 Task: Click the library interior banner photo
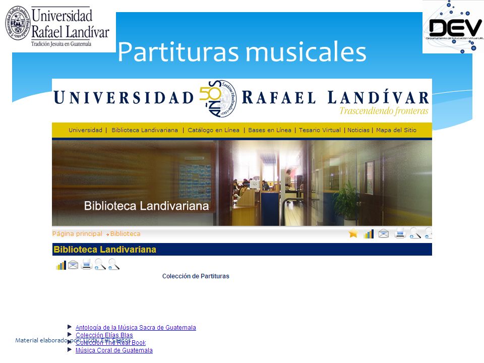click(241, 183)
